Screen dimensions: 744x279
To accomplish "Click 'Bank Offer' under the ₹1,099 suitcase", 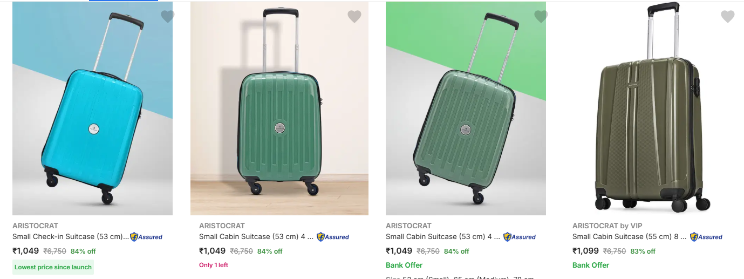I will [591, 265].
